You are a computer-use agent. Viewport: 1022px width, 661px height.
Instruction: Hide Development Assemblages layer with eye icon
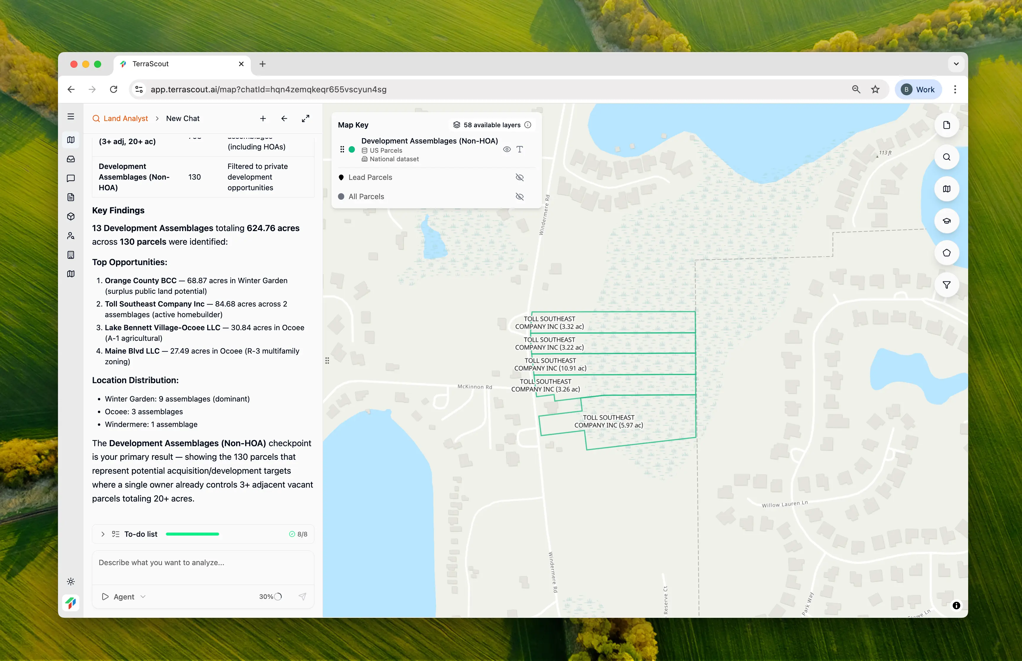click(x=507, y=149)
